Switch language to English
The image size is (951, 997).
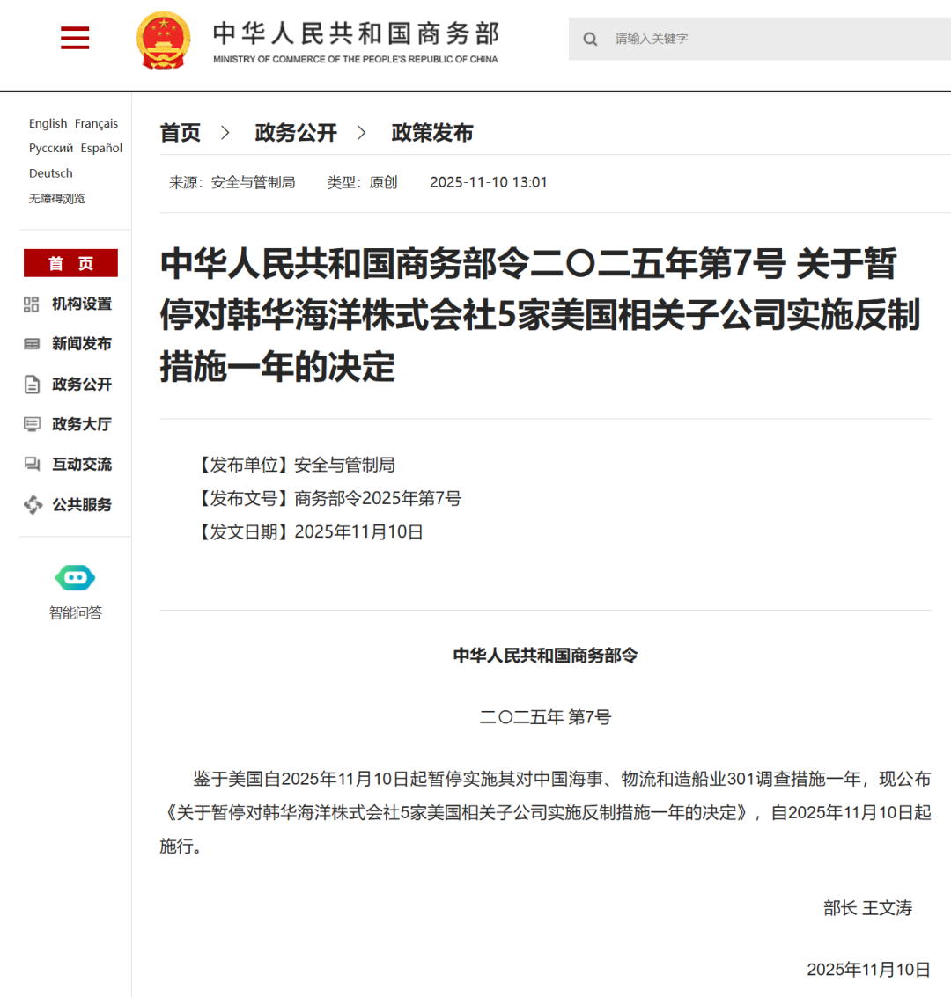(x=48, y=123)
